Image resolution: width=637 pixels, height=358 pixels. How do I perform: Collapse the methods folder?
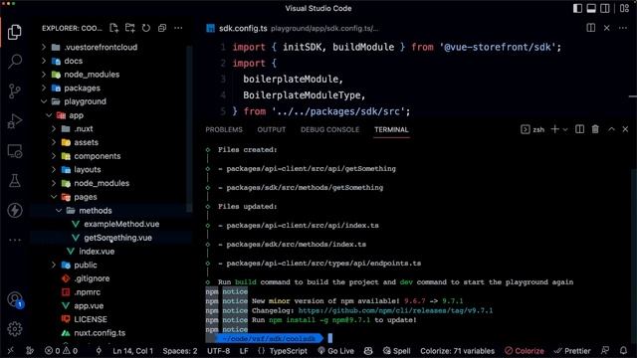pyautogui.click(x=59, y=210)
